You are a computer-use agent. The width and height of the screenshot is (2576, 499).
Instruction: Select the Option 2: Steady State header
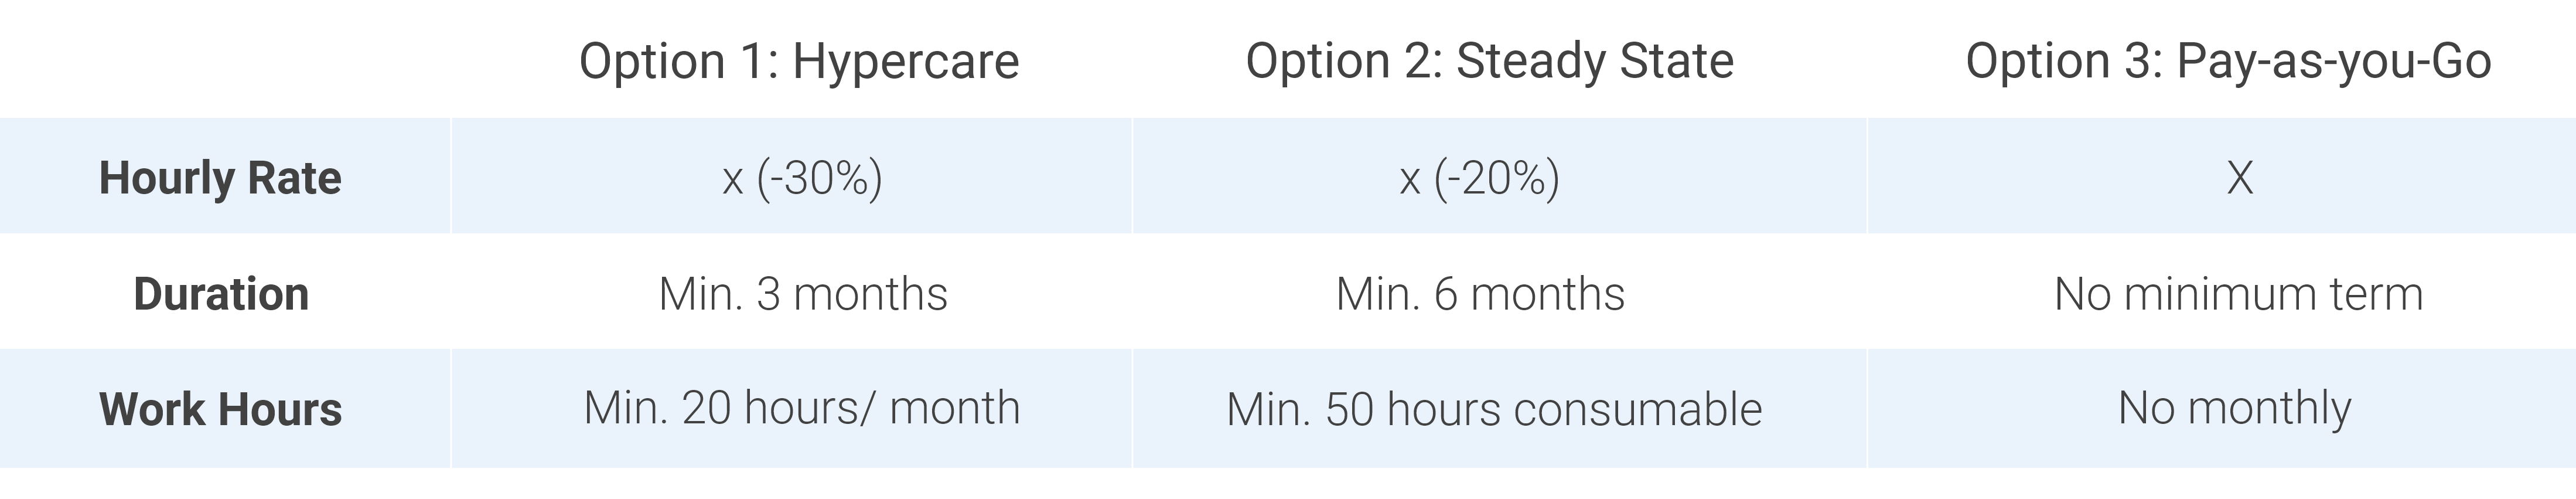pyautogui.click(x=1489, y=61)
